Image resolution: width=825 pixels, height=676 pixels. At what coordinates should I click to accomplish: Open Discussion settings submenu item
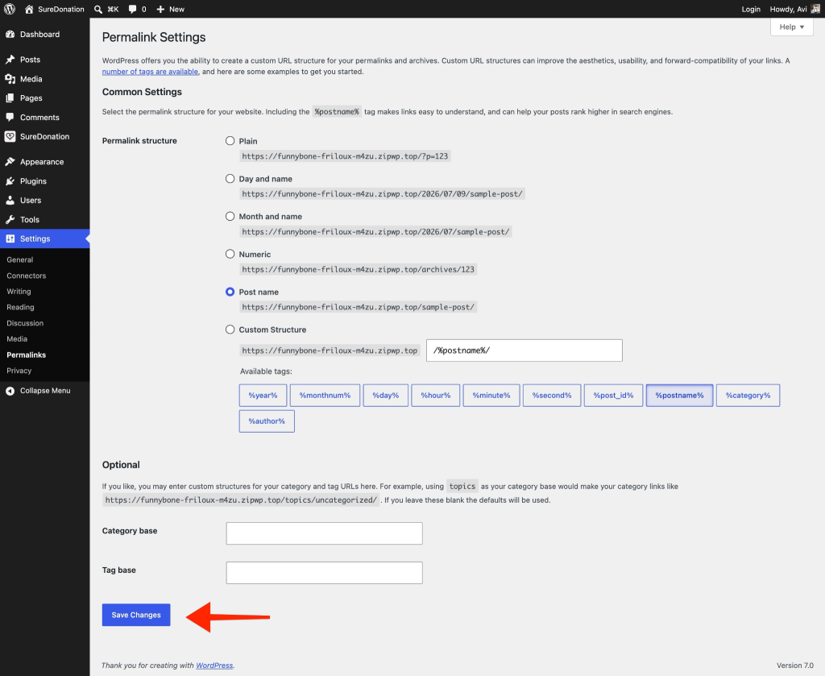[25, 323]
